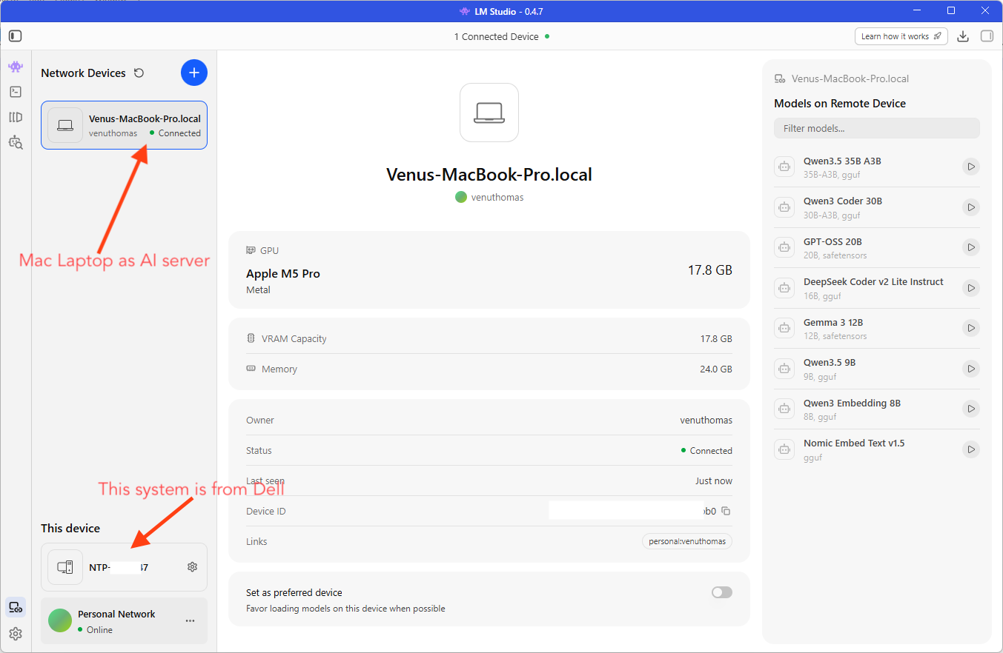Open this device's settings gear
The height and width of the screenshot is (653, 1003).
point(192,567)
